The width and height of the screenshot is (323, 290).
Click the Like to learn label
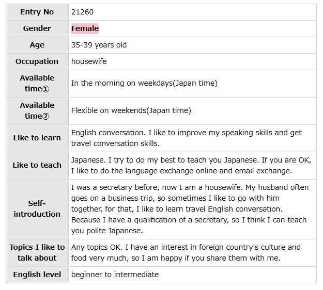point(37,138)
